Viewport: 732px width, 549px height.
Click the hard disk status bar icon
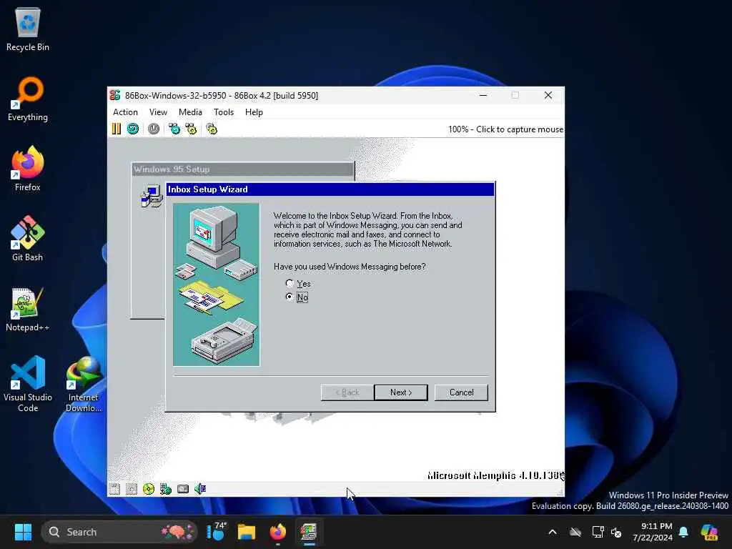pos(183,489)
